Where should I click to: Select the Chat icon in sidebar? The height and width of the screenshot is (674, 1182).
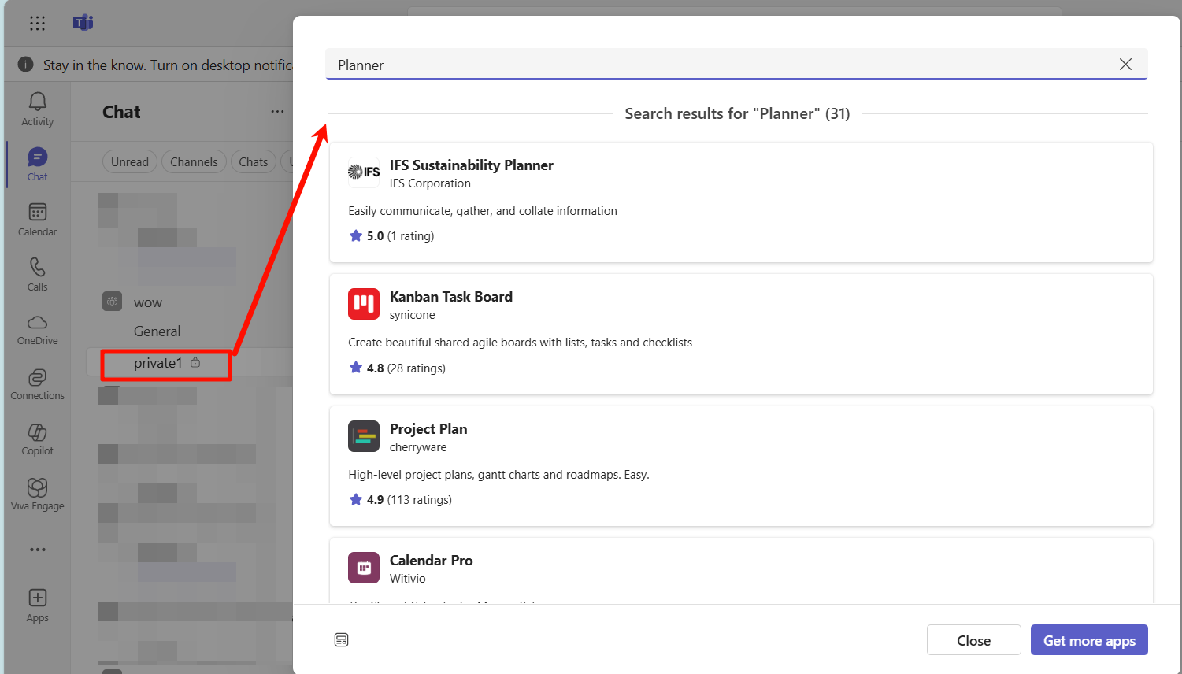tap(37, 161)
